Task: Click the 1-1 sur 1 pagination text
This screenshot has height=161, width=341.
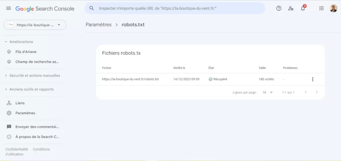Action: (288, 92)
